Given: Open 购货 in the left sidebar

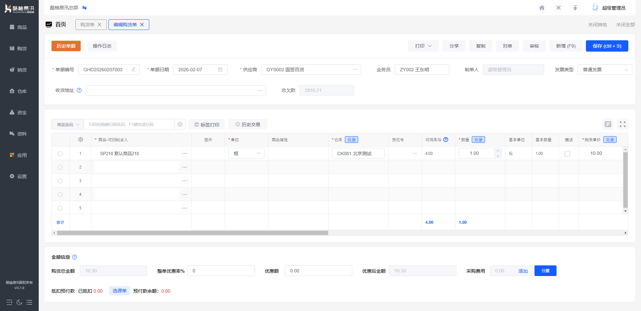Looking at the screenshot, I should (19, 49).
